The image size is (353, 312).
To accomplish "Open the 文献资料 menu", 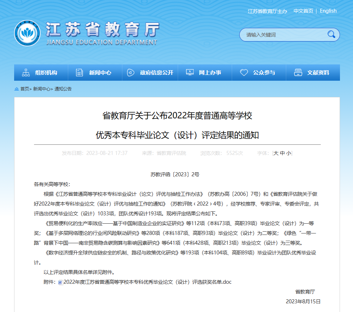I will click(x=318, y=72).
